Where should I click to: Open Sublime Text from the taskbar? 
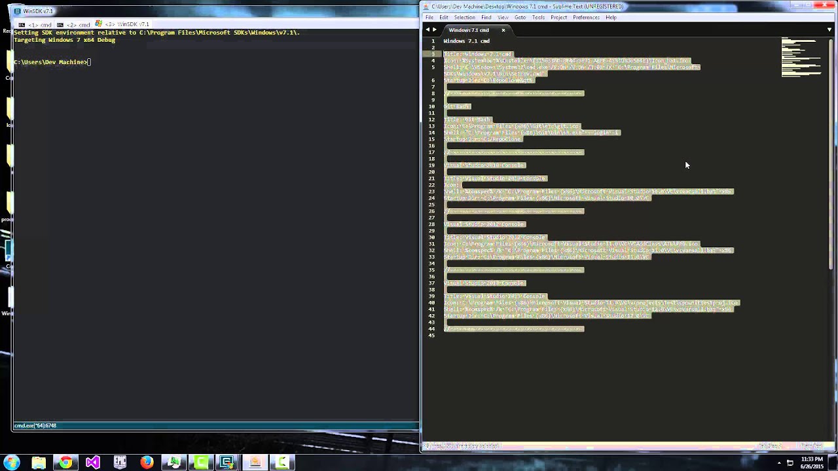click(255, 462)
